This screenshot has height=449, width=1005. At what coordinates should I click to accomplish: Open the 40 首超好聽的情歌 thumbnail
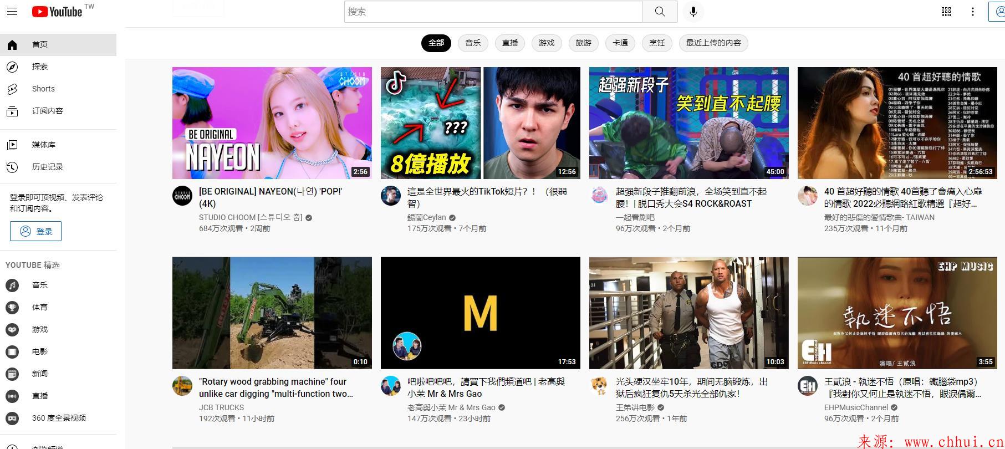tap(897, 123)
